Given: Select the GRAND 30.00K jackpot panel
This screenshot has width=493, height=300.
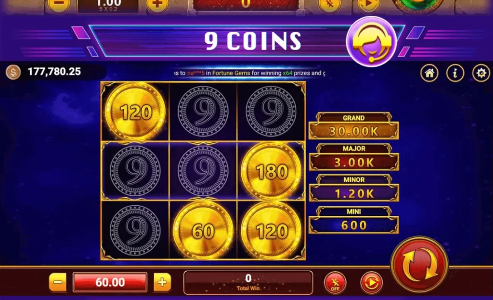Looking at the screenshot, I should click(354, 126).
